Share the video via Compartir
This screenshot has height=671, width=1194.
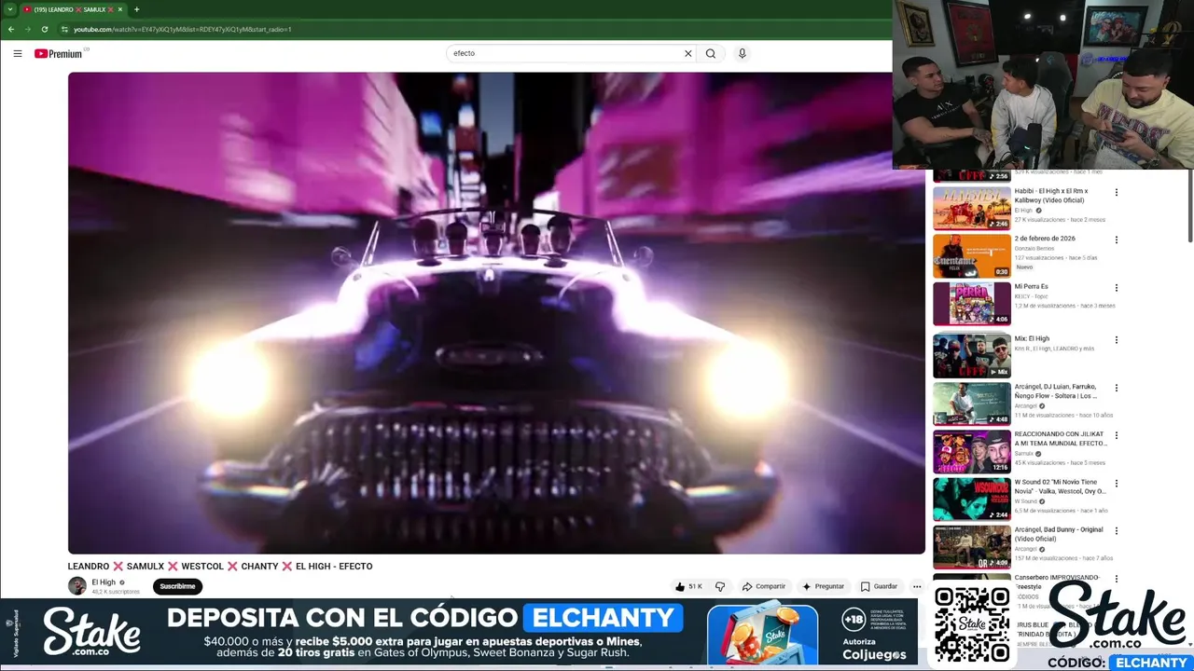(x=764, y=586)
